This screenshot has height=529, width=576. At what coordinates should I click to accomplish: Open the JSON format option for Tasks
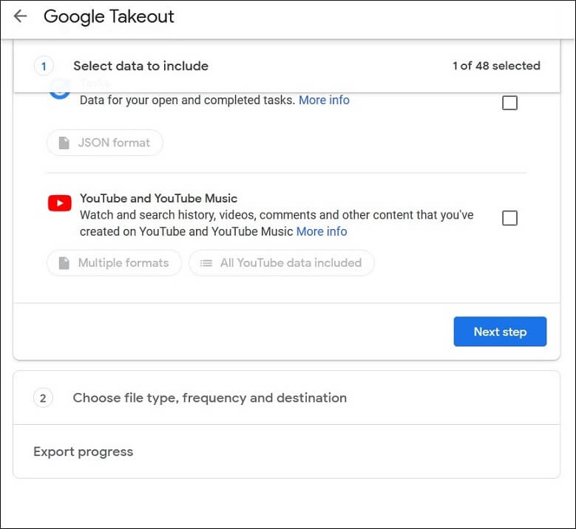[x=105, y=143]
